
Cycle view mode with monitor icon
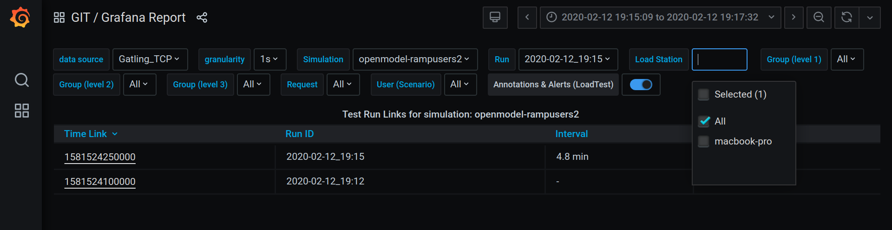click(x=495, y=18)
